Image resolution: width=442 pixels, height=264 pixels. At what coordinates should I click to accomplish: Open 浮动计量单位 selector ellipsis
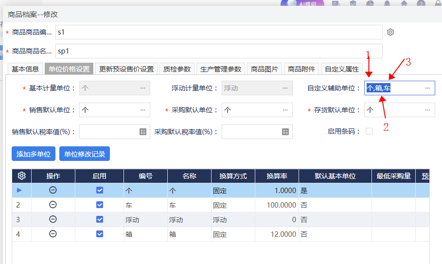[285, 88]
